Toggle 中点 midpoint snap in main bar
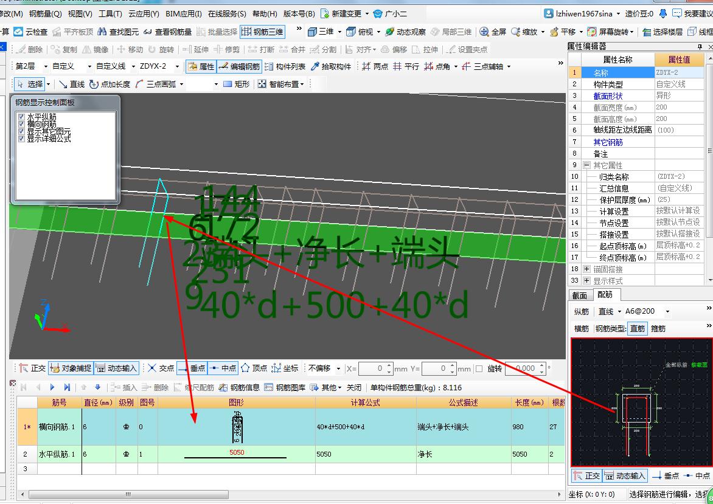Screen dimensions: 713x504 tap(223, 368)
